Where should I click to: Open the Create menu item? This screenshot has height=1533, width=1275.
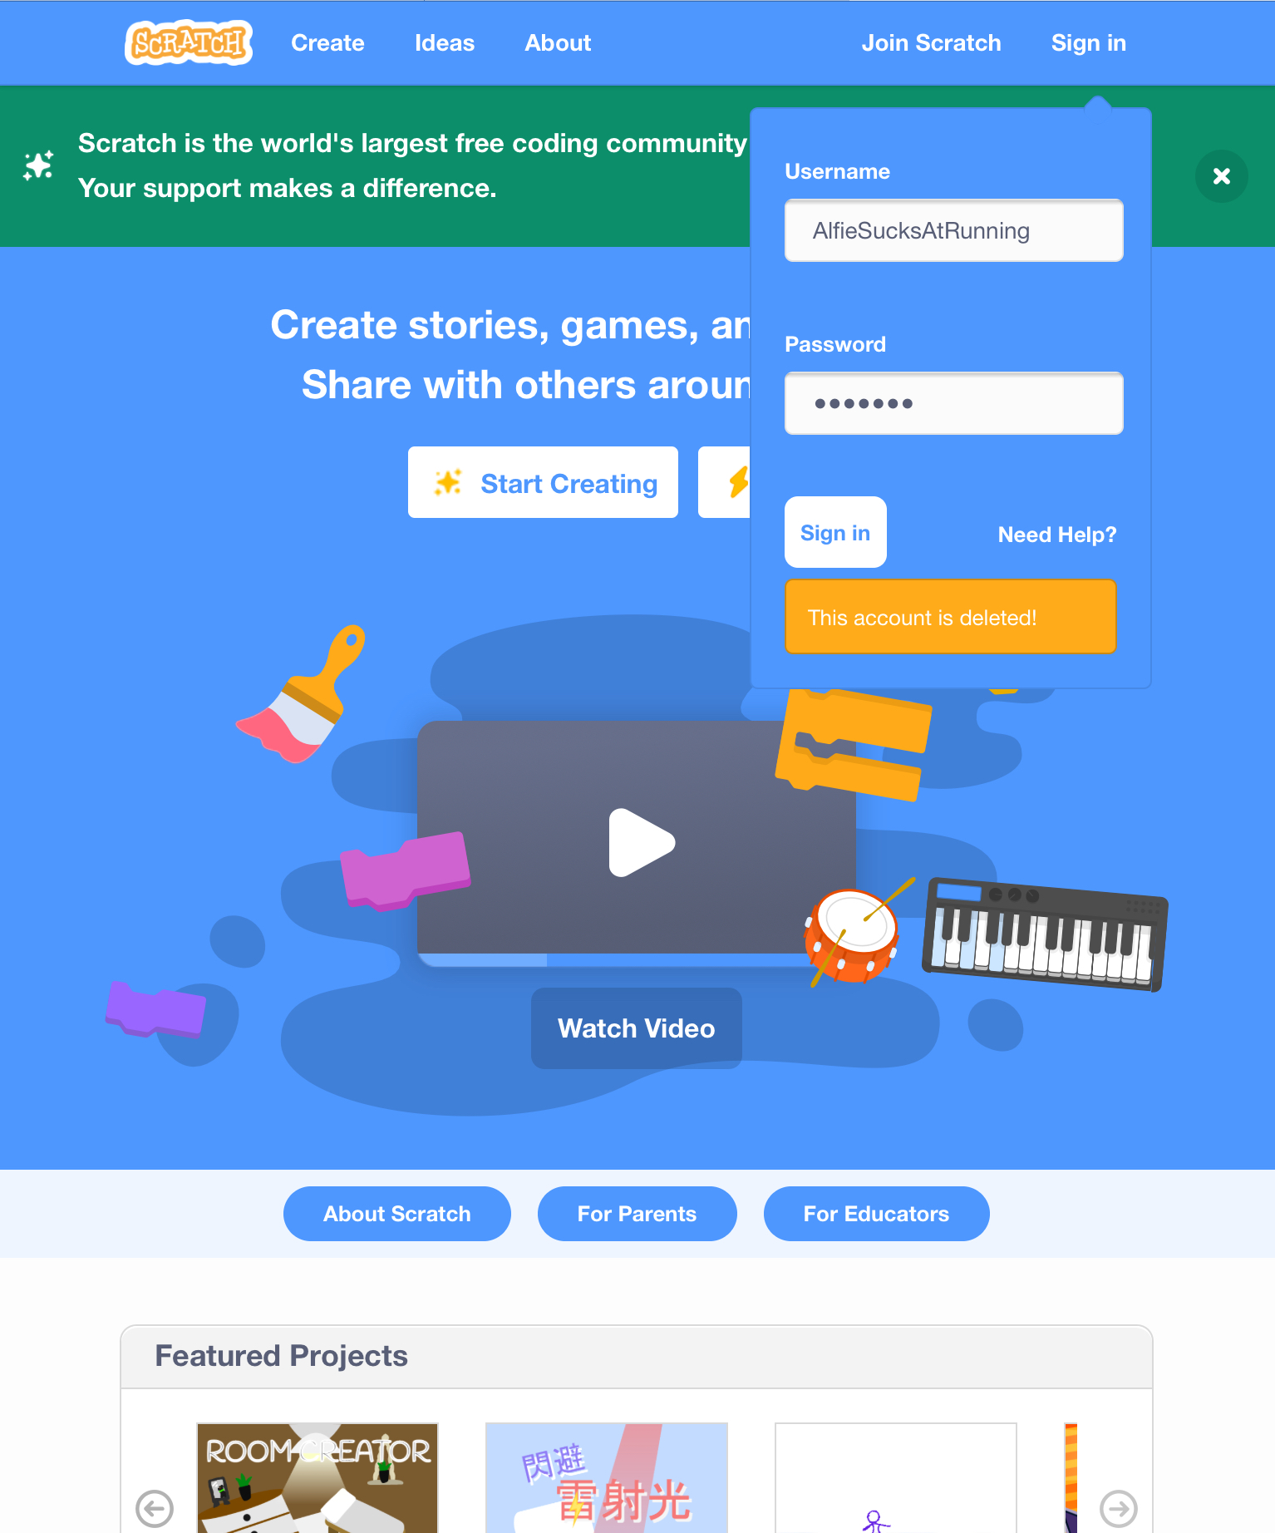click(327, 43)
